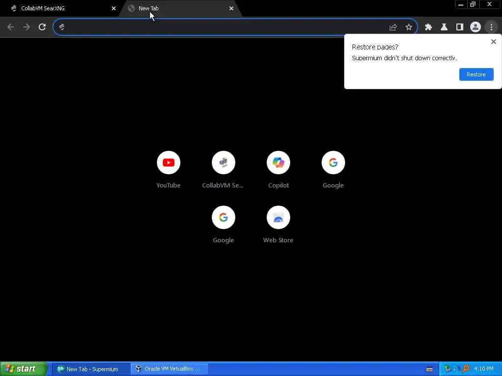The image size is (502, 376).
Task: Close the New Tab tab
Action: (231, 8)
